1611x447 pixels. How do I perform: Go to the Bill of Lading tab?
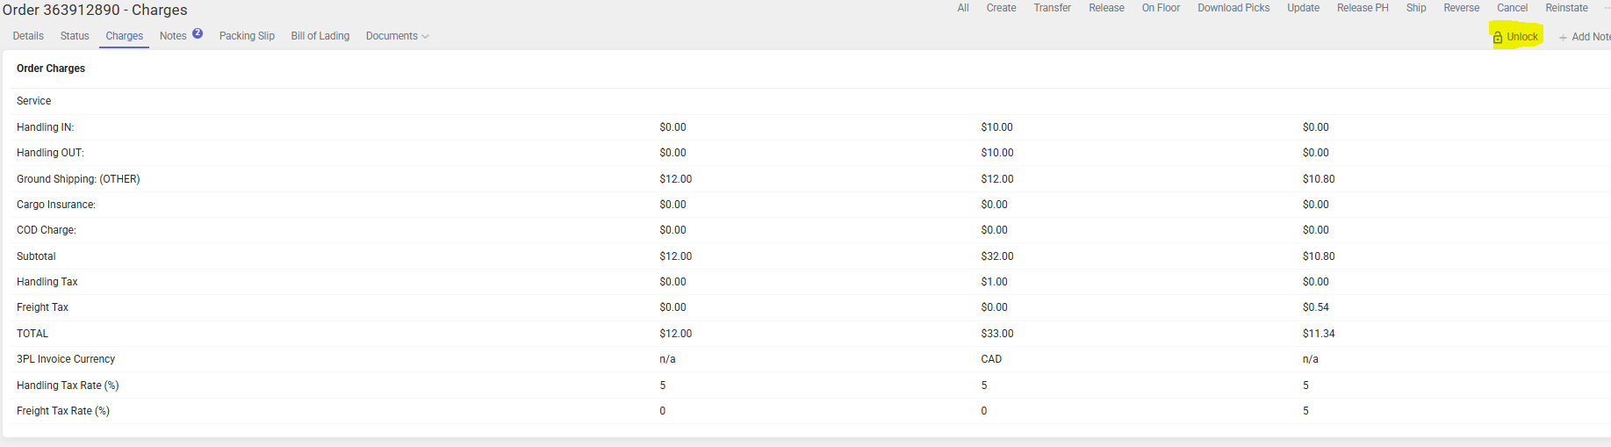point(320,36)
